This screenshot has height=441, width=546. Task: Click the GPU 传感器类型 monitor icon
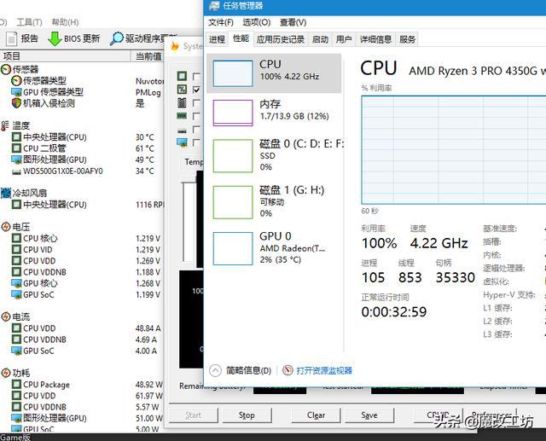click(x=16, y=92)
